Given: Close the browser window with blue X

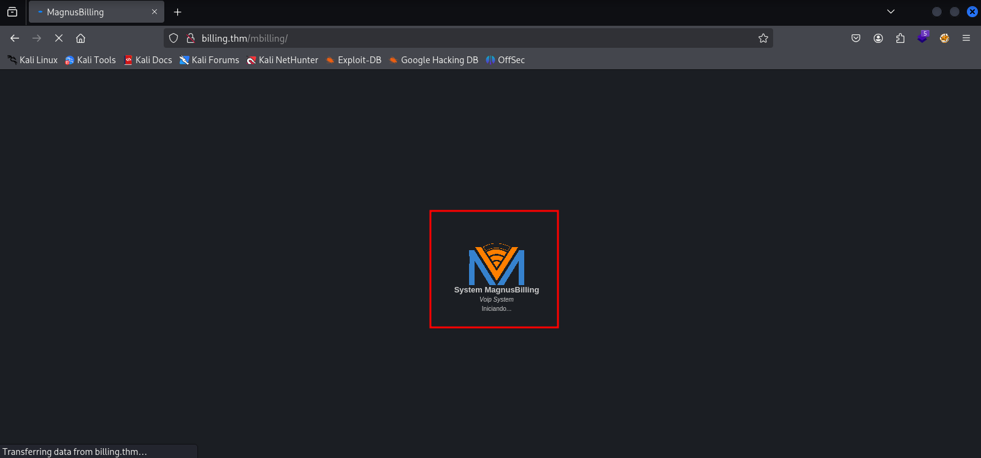Looking at the screenshot, I should tap(972, 12).
